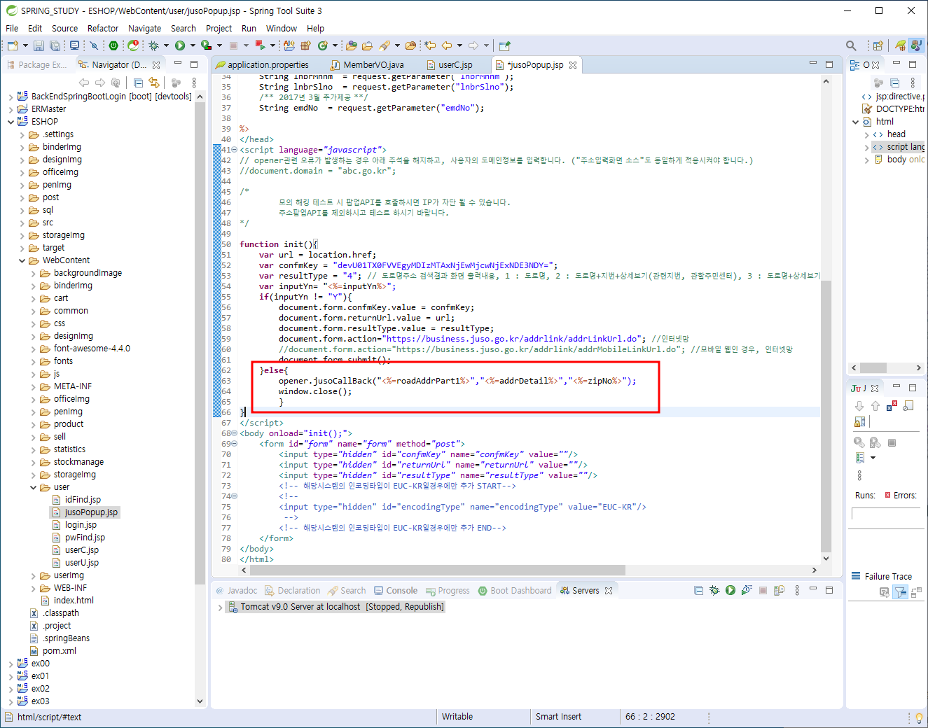Click the Back navigation yellow arrow
928x728 pixels.
pos(447,45)
